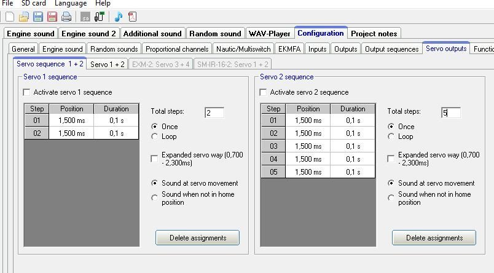Switch to the WAV-Player tab
The width and height of the screenshot is (494, 273).
(x=270, y=33)
